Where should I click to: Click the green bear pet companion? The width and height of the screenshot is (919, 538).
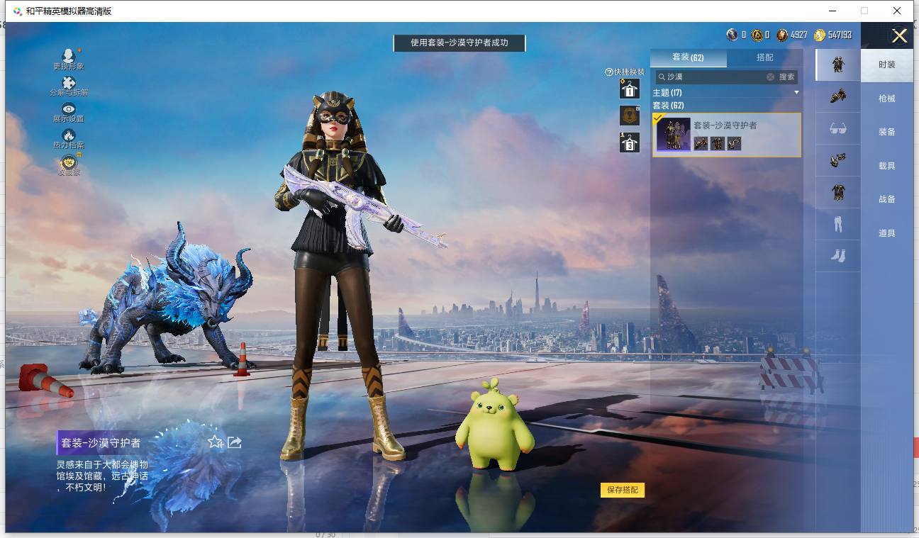[x=494, y=424]
